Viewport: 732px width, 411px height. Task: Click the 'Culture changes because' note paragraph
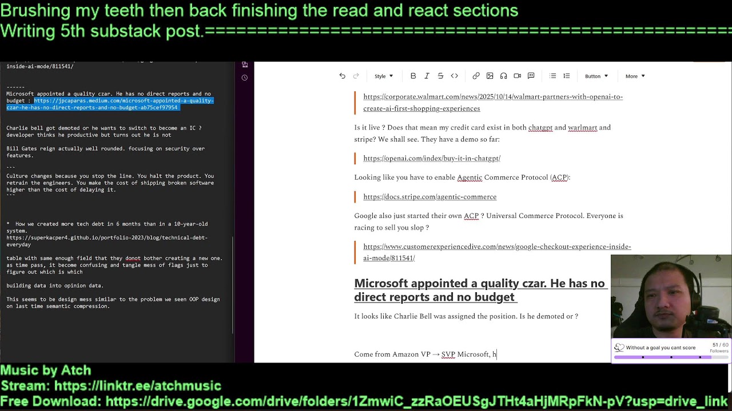point(110,183)
